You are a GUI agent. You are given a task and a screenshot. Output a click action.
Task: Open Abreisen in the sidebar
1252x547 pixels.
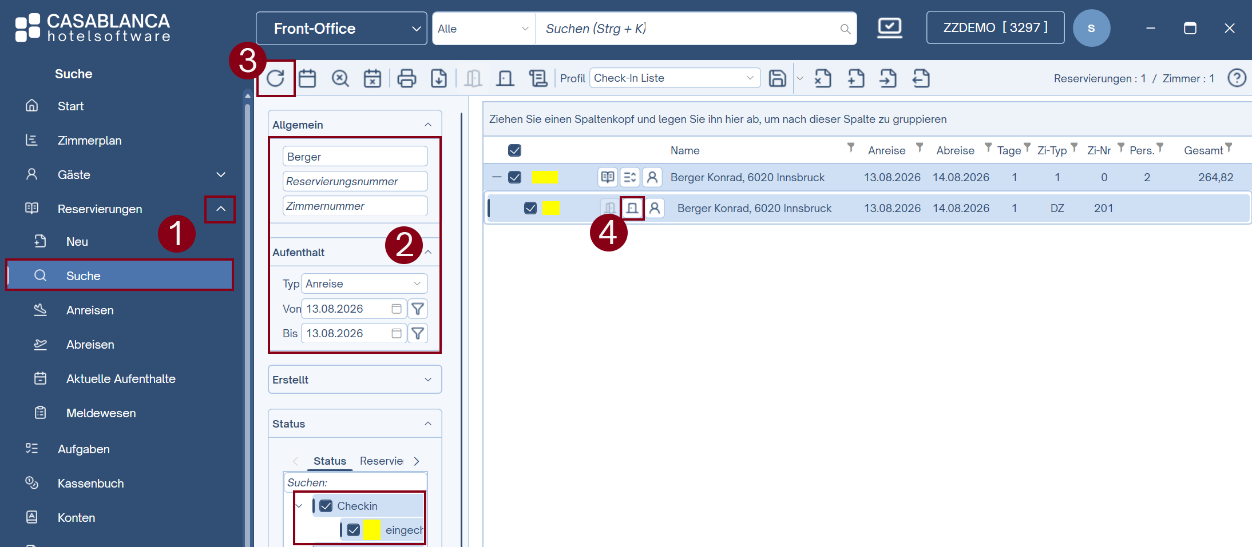[90, 345]
